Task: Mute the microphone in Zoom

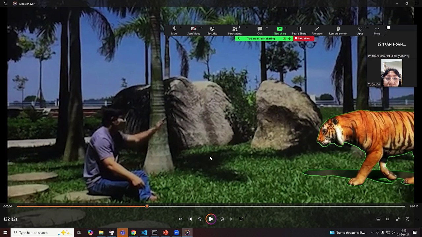Action: point(174,31)
